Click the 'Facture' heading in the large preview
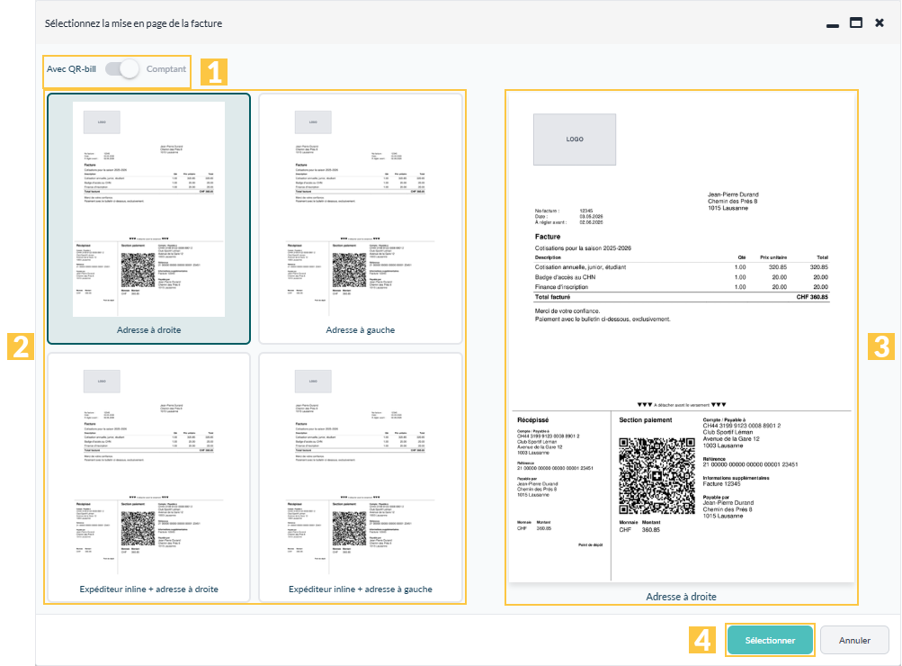Image resolution: width=902 pixels, height=666 pixels. click(x=548, y=237)
